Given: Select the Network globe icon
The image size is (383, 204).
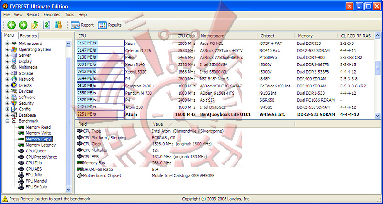Looking at the screenshot, I should (x=14, y=79).
